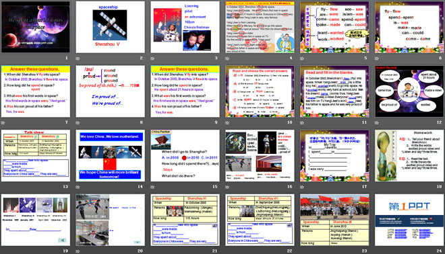Select slide 18 Homework slide

(x=409, y=156)
